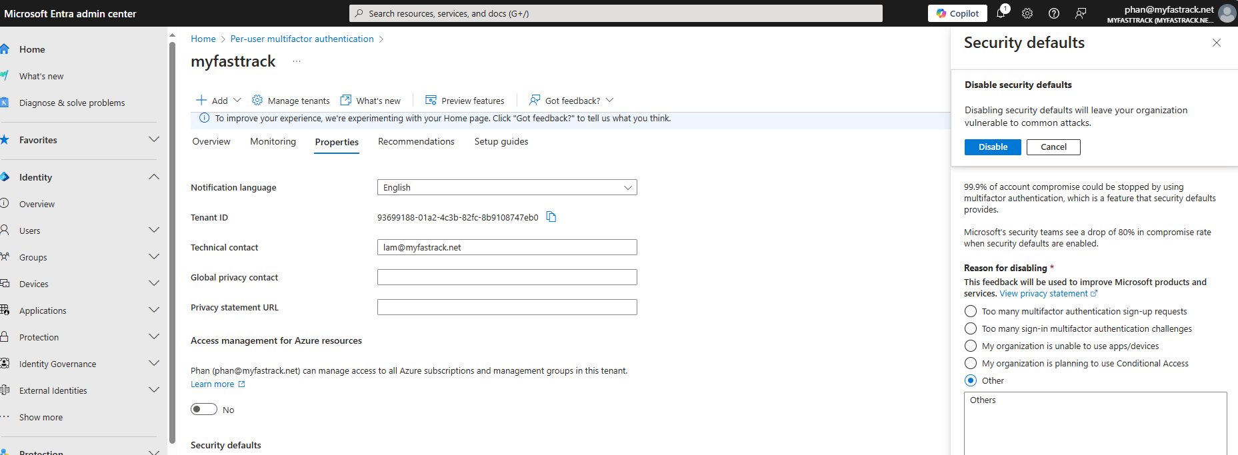The image size is (1238, 455).
Task: Click the Home breadcrumb link
Action: pos(203,39)
